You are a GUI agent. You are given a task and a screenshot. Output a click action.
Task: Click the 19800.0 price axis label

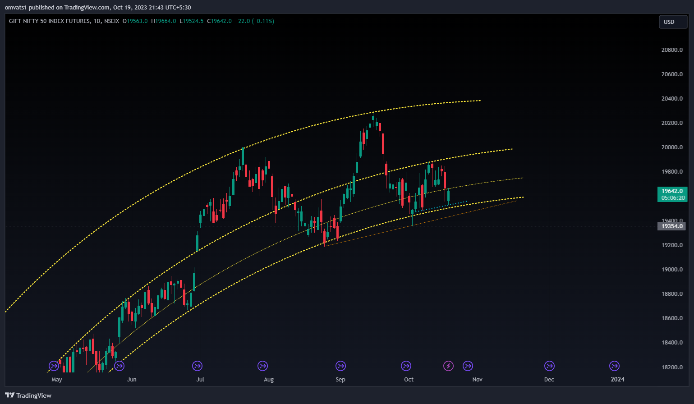point(672,172)
